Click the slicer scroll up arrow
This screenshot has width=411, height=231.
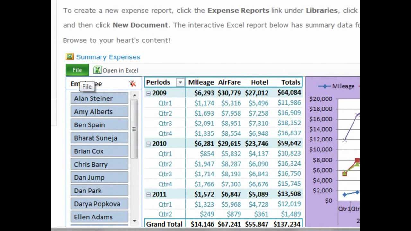pyautogui.click(x=134, y=95)
